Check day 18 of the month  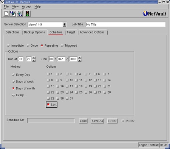click(x=77, y=86)
